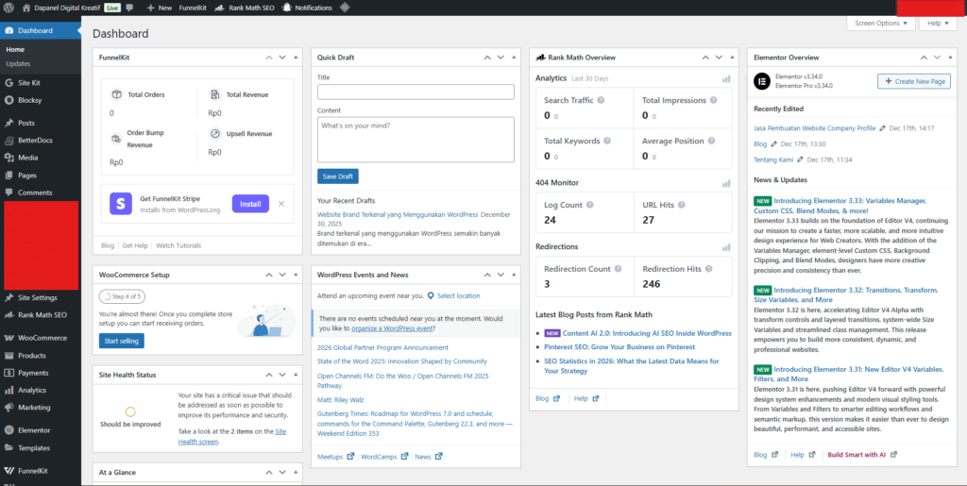Dismiss the FunnelKit Stripe notice
Viewport: 967px width, 486px height.
pyautogui.click(x=281, y=204)
